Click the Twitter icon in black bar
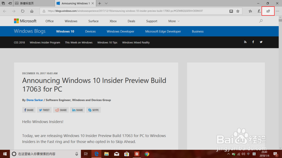The width and height of the screenshot is (282, 158). click(x=261, y=42)
